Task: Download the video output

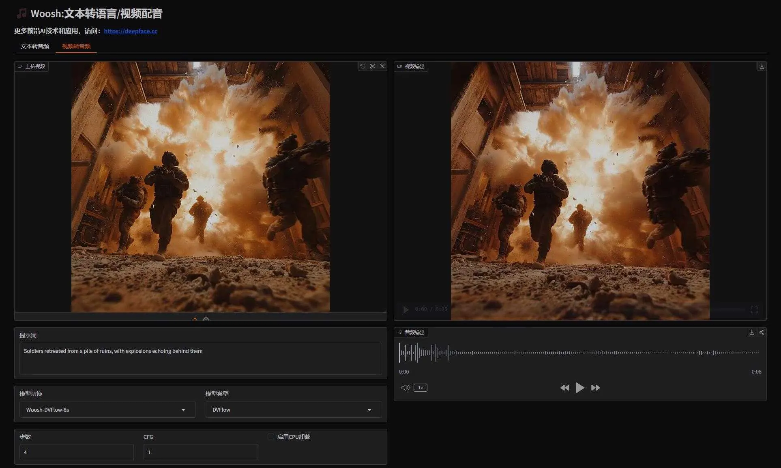Action: pos(762,66)
